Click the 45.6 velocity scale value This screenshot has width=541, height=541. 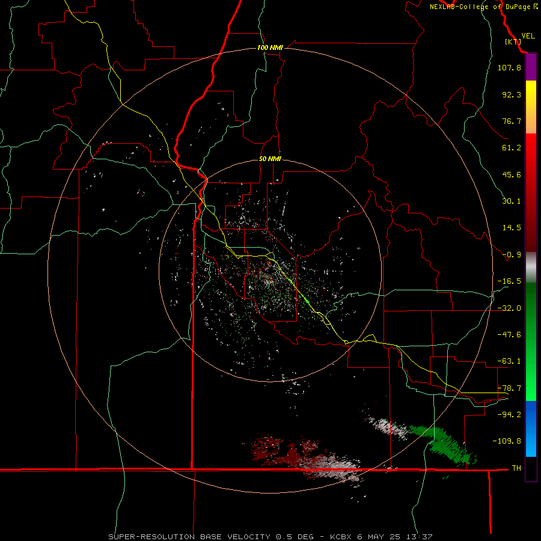[512, 174]
